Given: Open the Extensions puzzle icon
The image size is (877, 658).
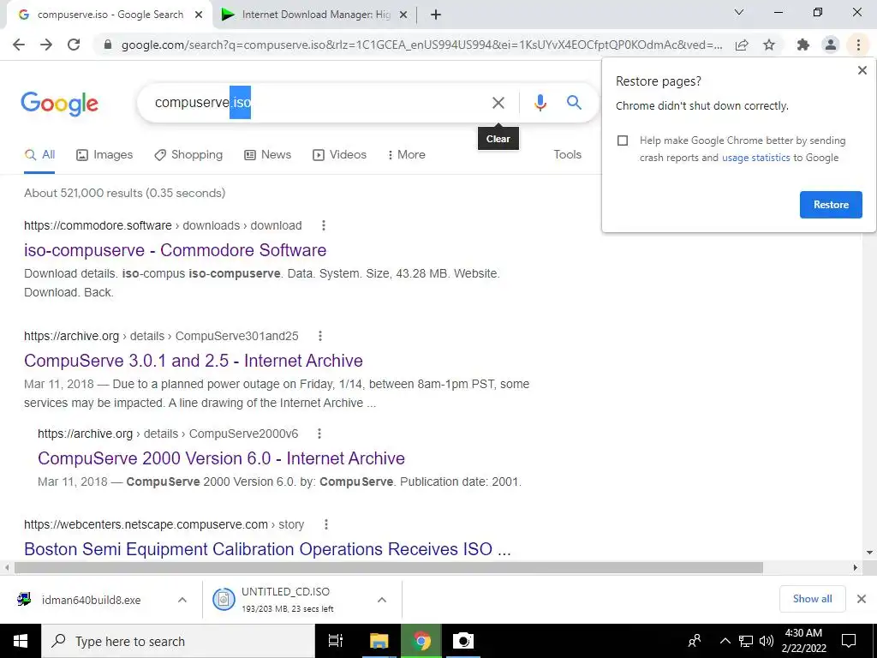Looking at the screenshot, I should (803, 45).
